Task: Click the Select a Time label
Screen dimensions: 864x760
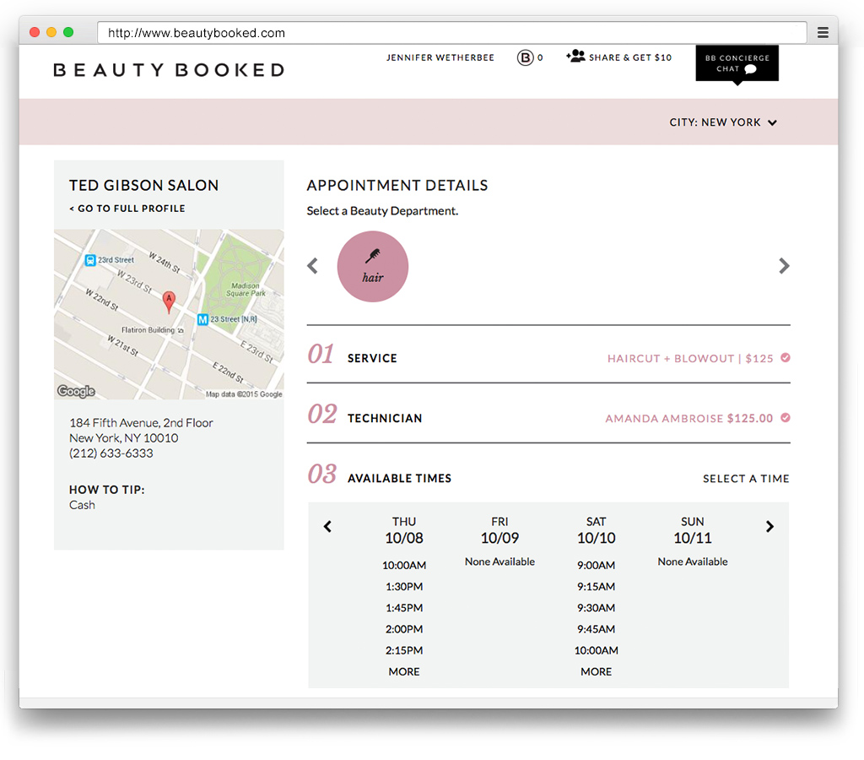Action: tap(746, 479)
